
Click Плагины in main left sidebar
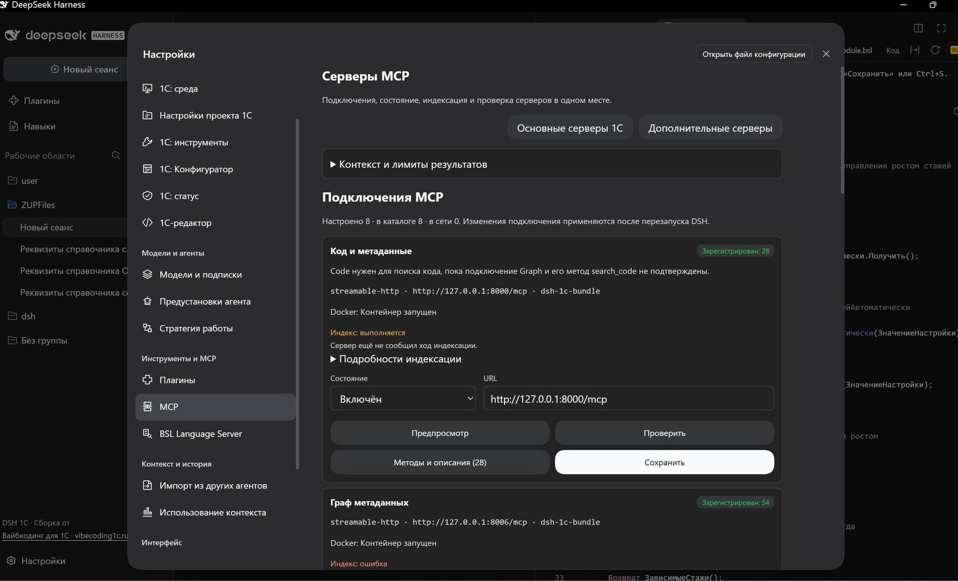[x=34, y=100]
